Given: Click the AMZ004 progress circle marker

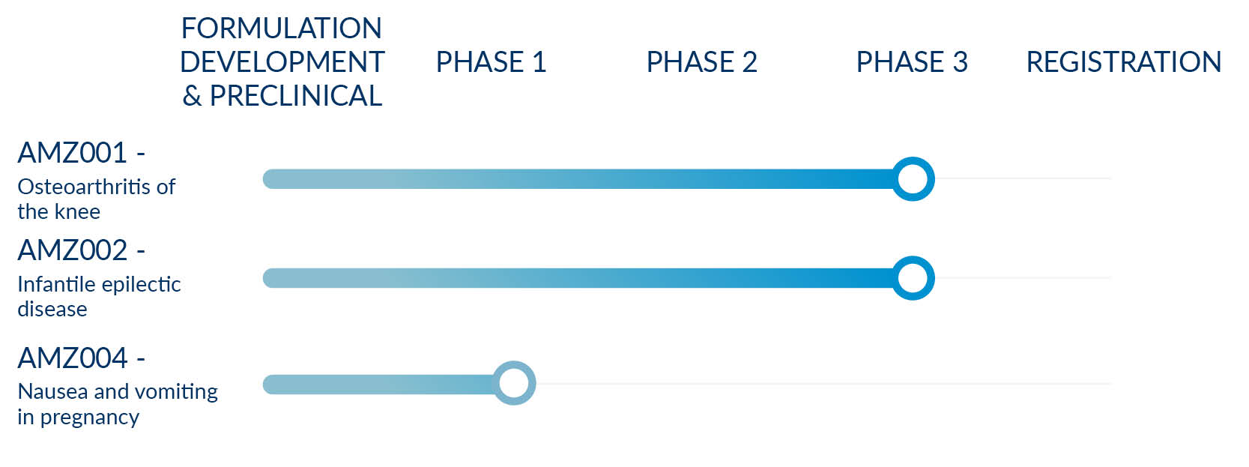Looking at the screenshot, I should click(x=514, y=383).
